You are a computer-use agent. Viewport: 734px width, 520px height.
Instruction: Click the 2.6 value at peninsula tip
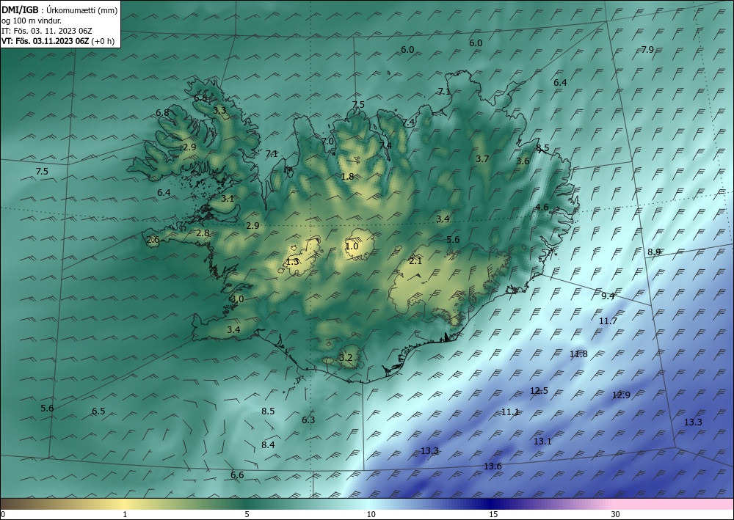(x=153, y=240)
